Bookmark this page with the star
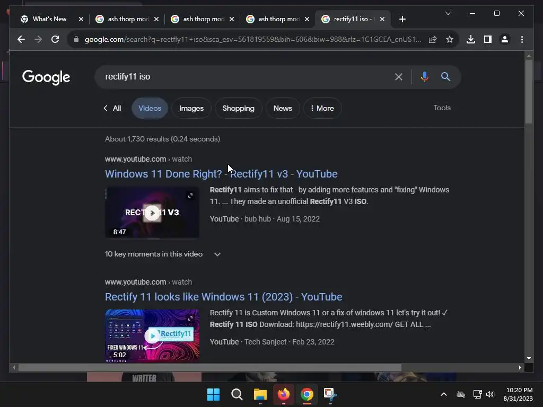543x407 pixels. tap(450, 39)
